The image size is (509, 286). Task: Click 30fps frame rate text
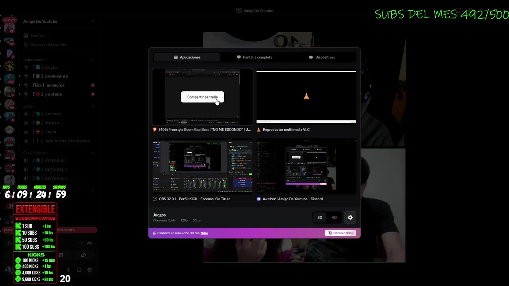point(197,220)
